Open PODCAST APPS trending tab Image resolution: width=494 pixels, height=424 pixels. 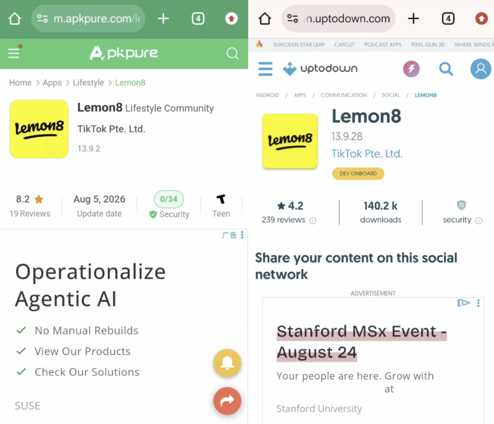click(383, 44)
